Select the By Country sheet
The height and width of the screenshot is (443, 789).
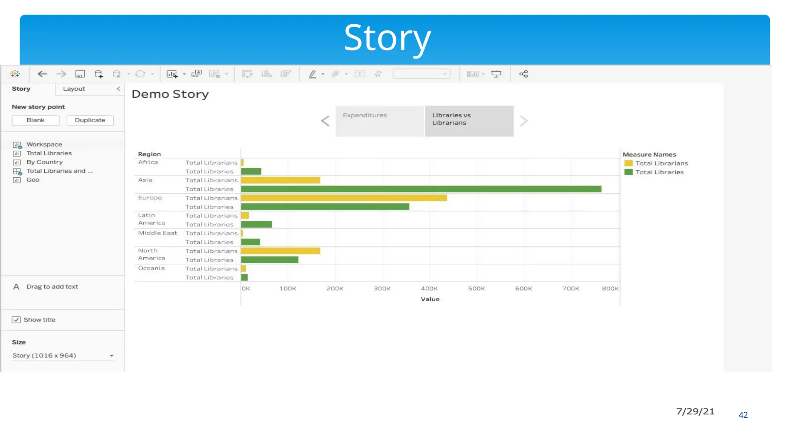point(44,162)
